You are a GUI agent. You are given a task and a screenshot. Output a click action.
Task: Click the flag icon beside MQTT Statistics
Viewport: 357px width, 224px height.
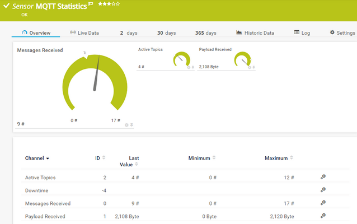(91, 4)
